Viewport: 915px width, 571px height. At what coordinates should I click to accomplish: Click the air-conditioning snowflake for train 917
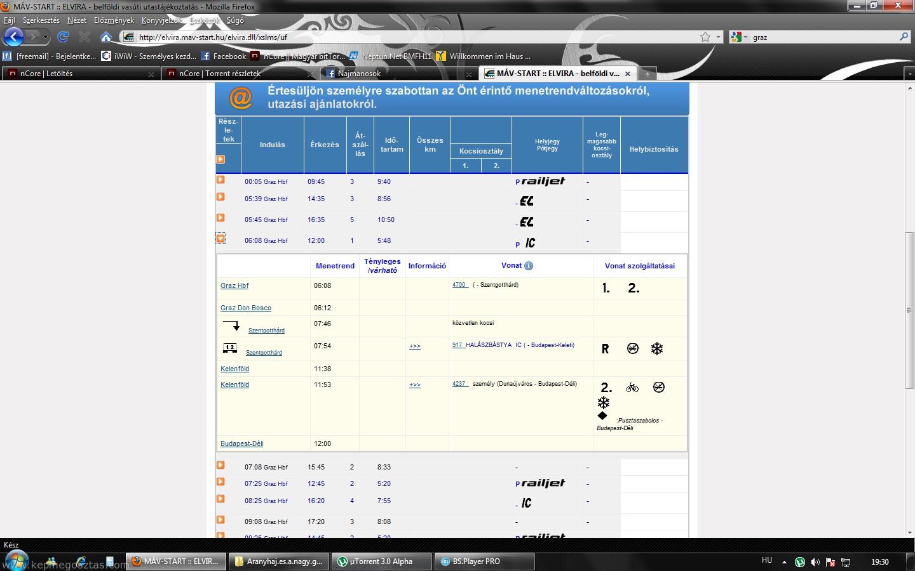(657, 348)
